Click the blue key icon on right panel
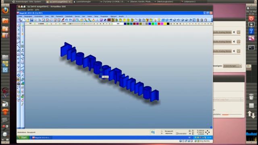The height and width of the screenshot is (145, 258). pos(251,31)
